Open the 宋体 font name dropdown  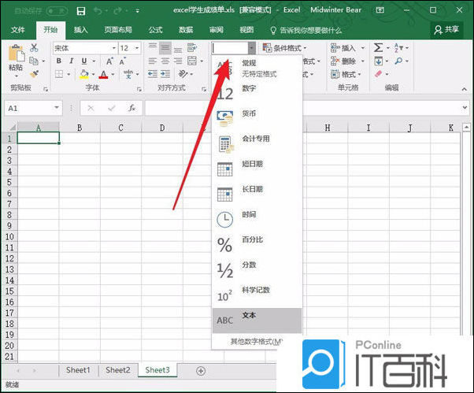coord(114,48)
